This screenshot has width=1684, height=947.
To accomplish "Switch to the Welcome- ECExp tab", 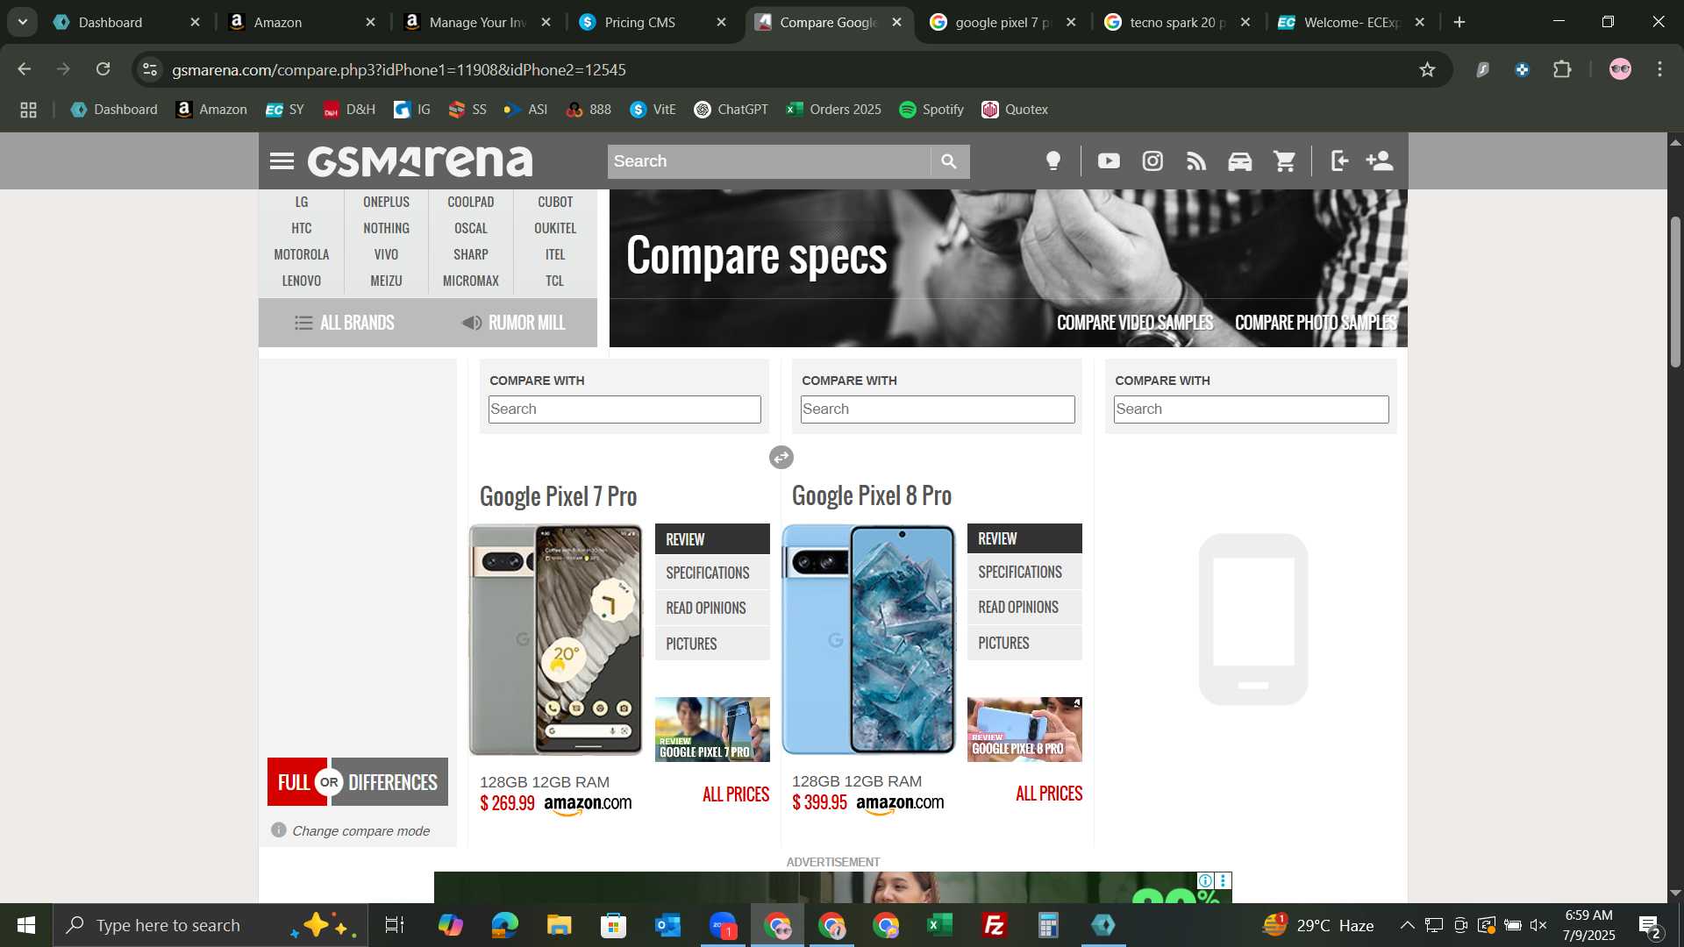I will click(1351, 22).
